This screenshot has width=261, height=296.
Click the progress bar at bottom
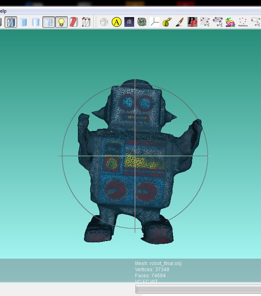pyautogui.click(x=198, y=289)
